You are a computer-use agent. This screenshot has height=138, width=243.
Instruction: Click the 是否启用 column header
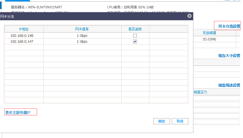(135, 29)
